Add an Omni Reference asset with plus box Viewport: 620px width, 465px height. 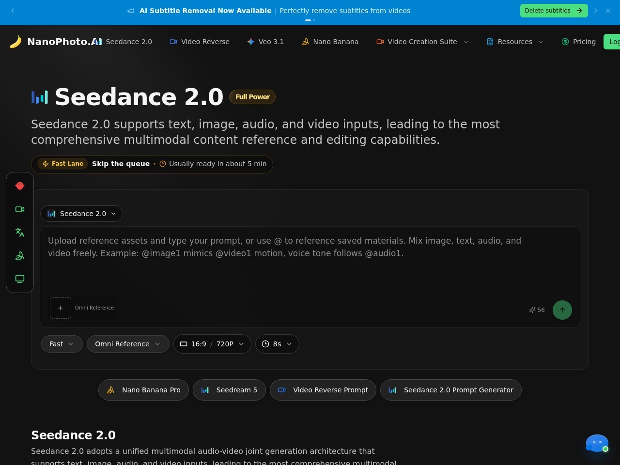click(x=61, y=308)
